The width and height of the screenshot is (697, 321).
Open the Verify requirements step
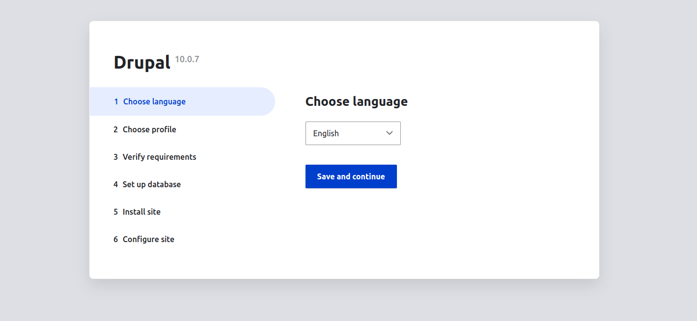[159, 157]
